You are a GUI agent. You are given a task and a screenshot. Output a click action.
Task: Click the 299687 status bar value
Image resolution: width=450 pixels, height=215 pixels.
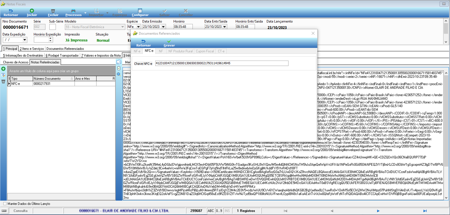pos(196,211)
